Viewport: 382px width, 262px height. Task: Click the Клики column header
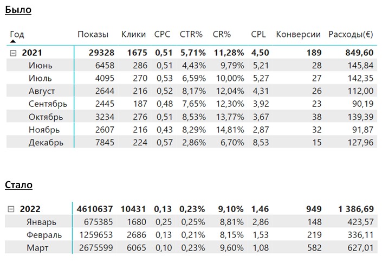coord(133,34)
